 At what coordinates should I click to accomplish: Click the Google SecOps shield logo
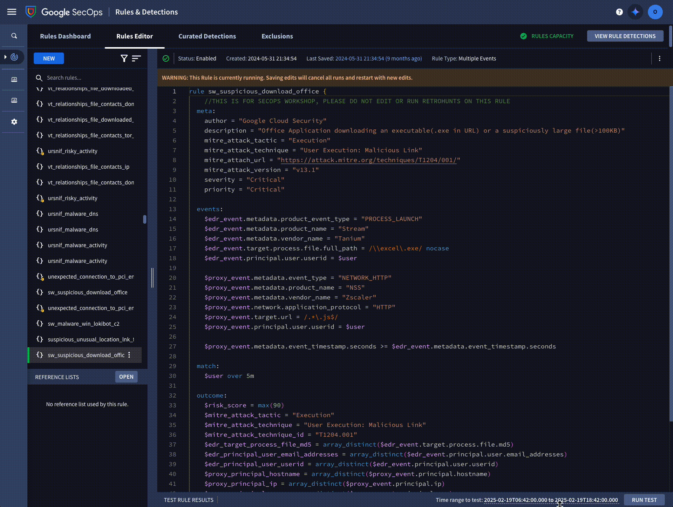[x=31, y=12]
